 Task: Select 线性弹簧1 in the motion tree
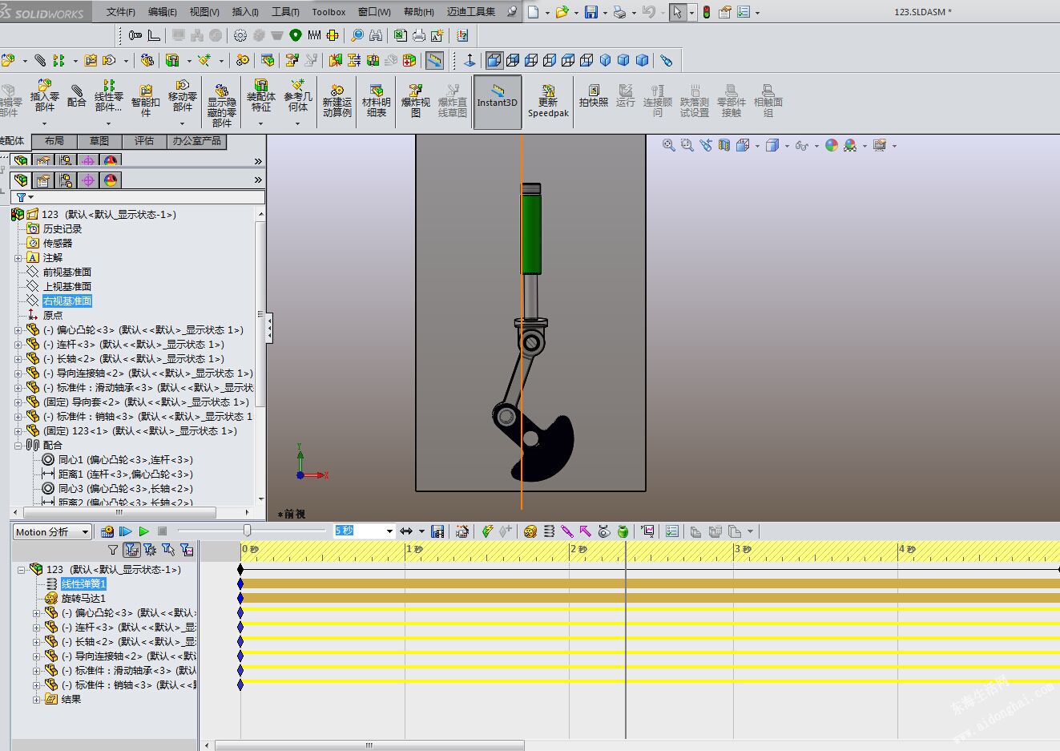(x=83, y=584)
